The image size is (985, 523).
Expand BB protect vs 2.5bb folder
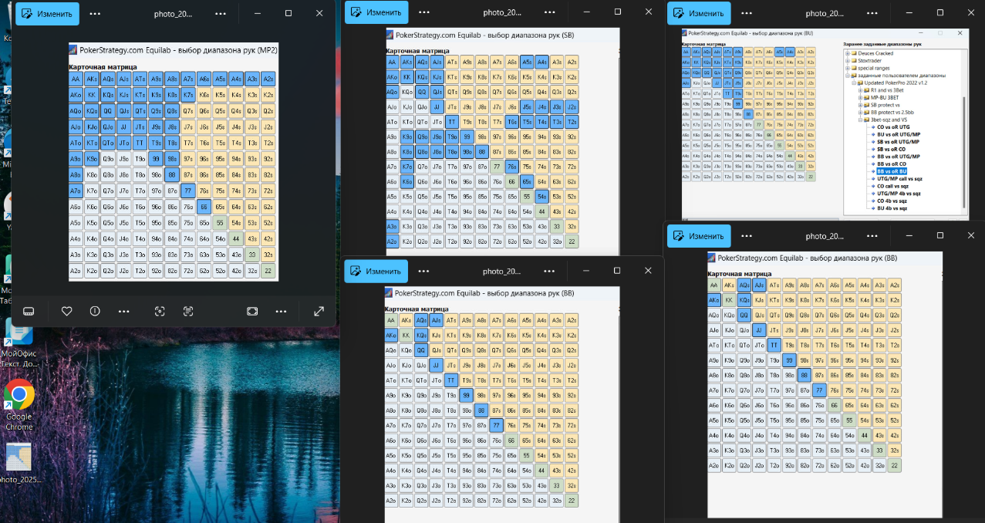coord(860,113)
